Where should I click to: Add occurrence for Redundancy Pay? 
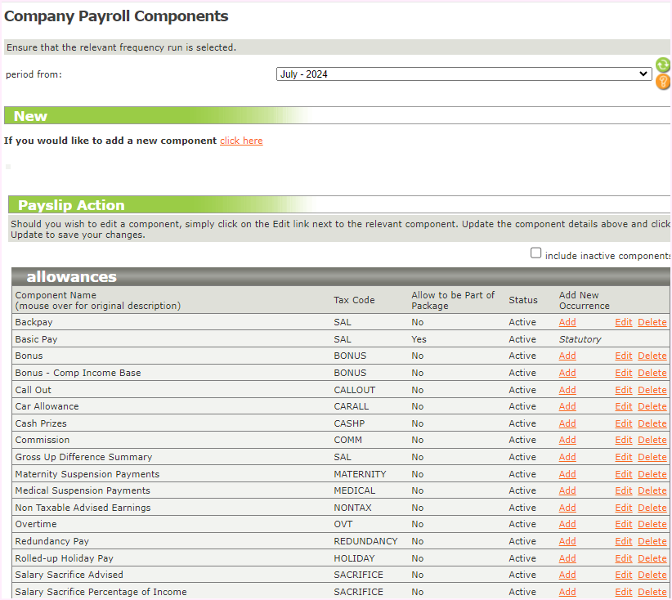[567, 541]
